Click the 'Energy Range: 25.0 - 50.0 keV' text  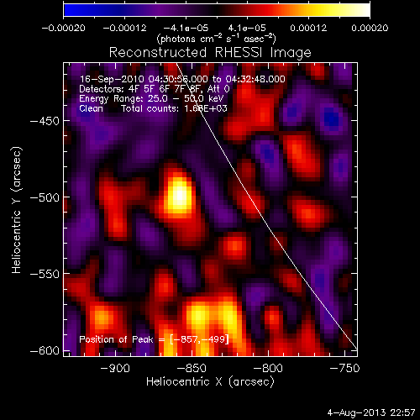point(151,98)
